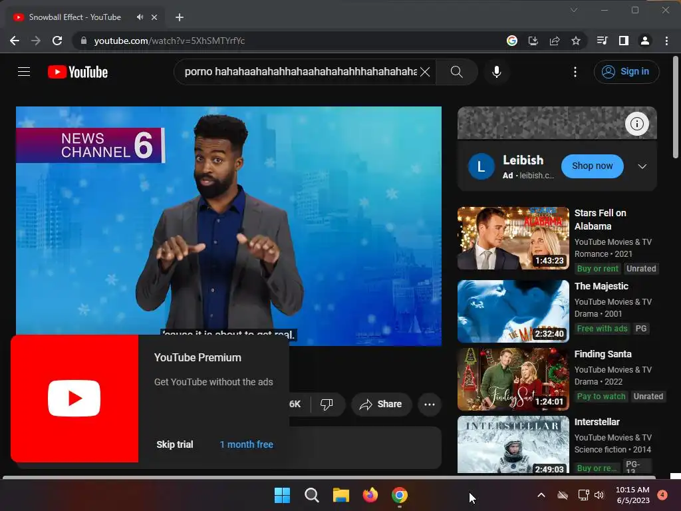
Task: Go forward in Chrome
Action: click(x=36, y=41)
